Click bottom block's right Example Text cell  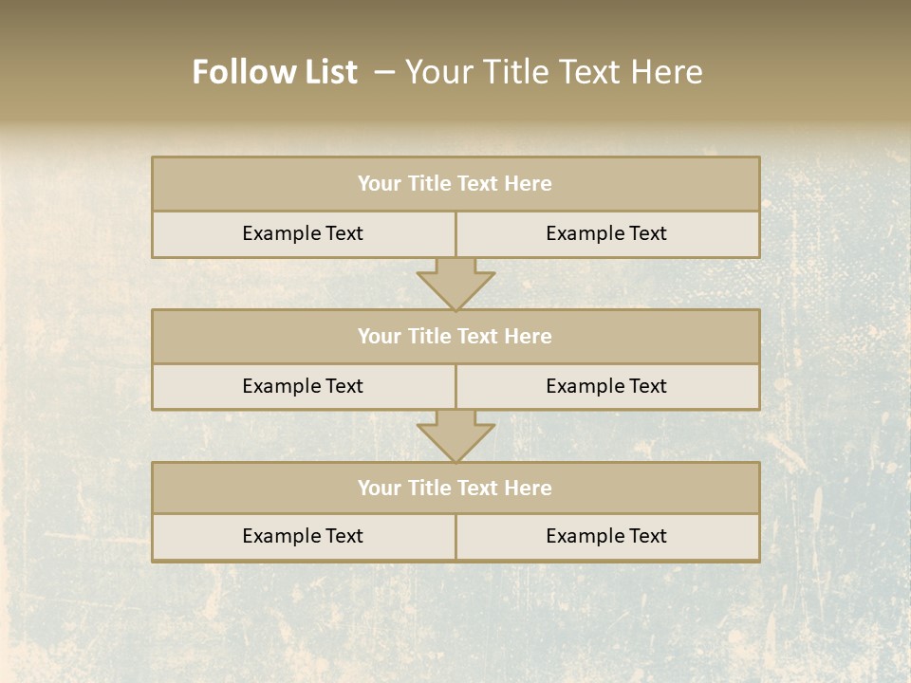point(606,536)
